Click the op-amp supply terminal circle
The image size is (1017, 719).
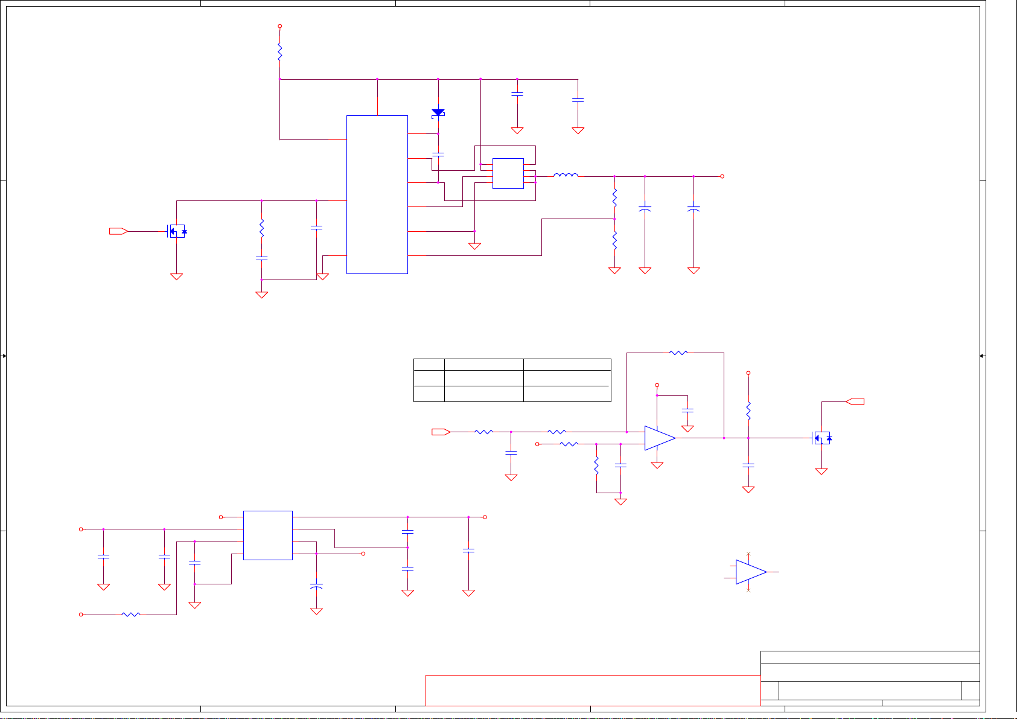657,385
